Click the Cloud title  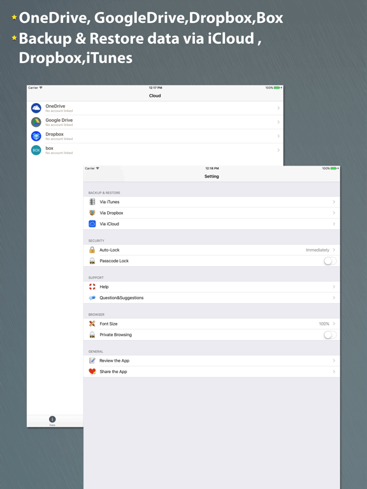pos(155,96)
